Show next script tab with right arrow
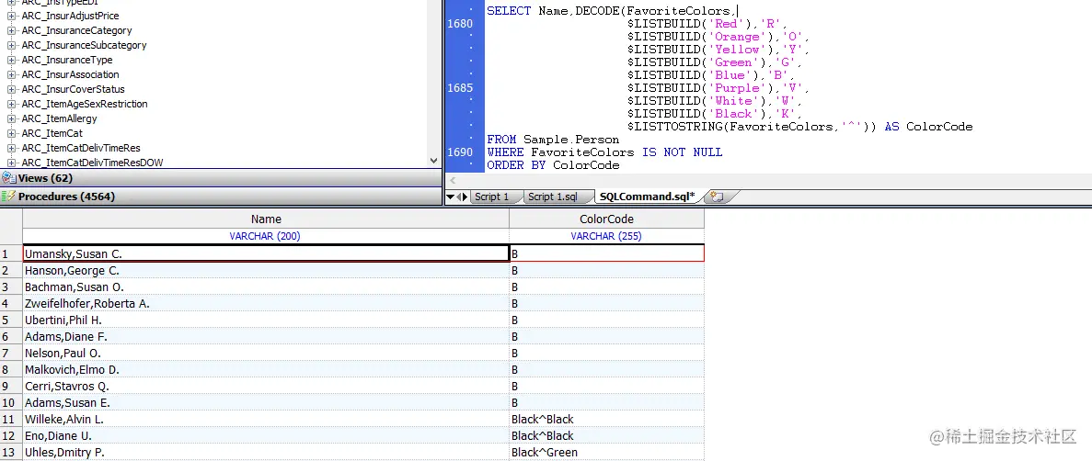Image resolution: width=1092 pixels, height=461 pixels. (x=464, y=197)
